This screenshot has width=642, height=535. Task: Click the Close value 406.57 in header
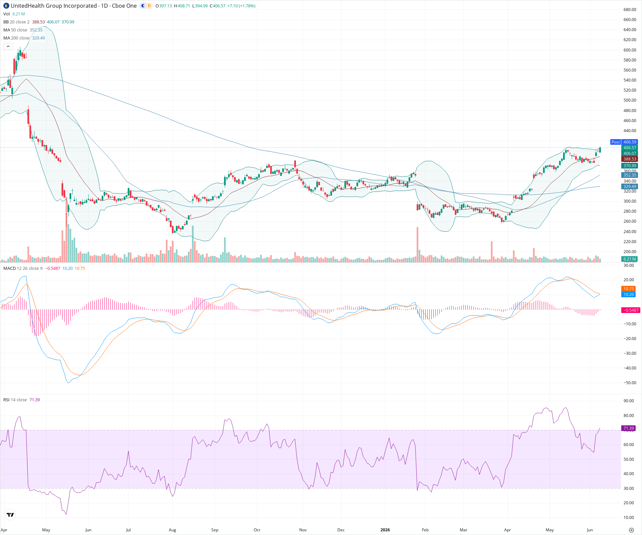[x=219, y=6]
